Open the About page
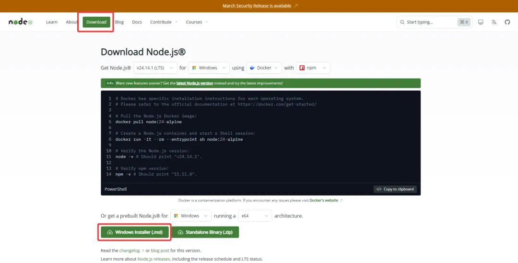Viewport: 518px width, 263px height. coord(71,22)
